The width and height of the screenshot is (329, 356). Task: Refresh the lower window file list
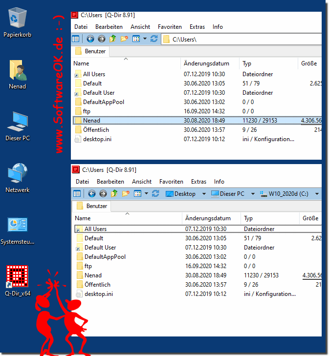[x=155, y=194]
